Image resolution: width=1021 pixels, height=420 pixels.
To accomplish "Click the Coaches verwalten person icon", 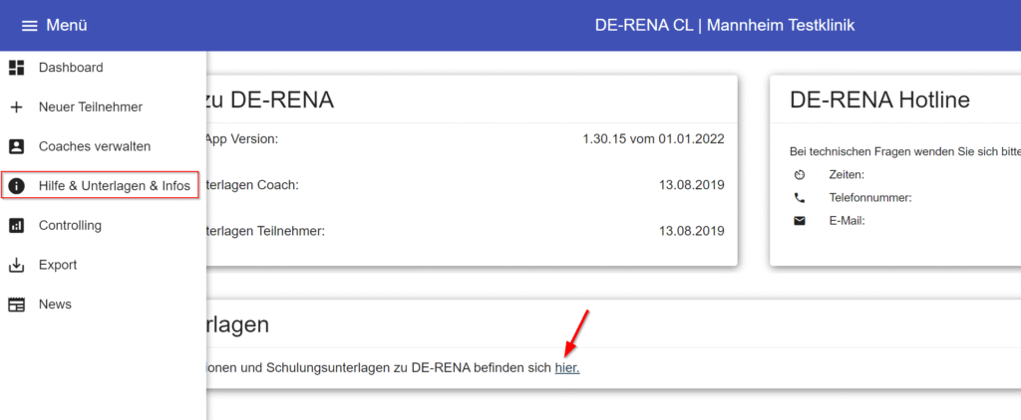I will 16,146.
